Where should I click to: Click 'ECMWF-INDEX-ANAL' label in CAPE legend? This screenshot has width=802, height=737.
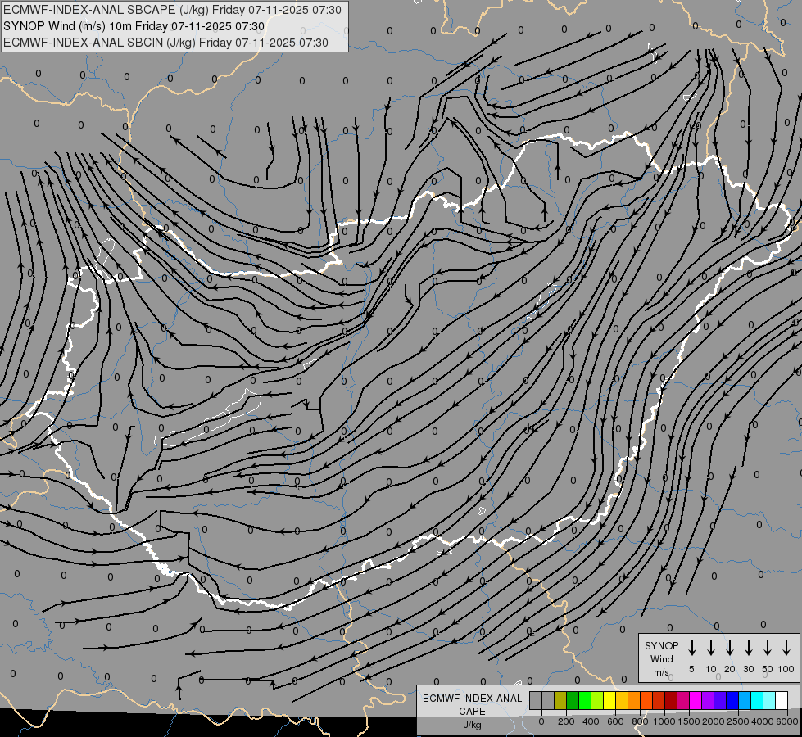(472, 699)
